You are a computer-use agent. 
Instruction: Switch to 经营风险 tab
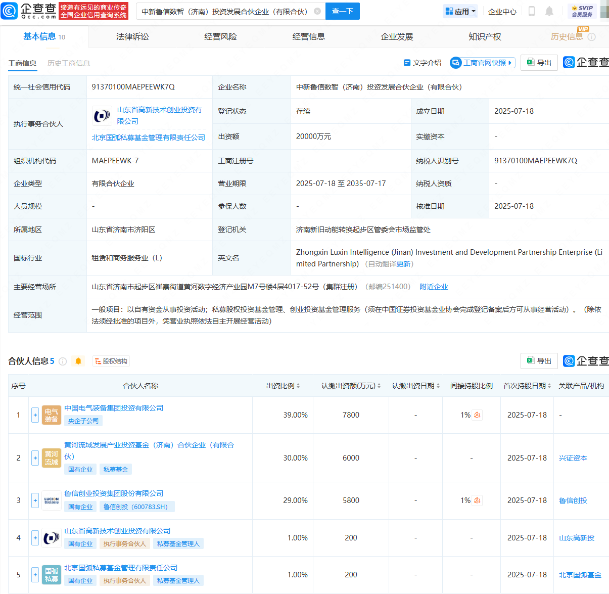click(x=220, y=36)
